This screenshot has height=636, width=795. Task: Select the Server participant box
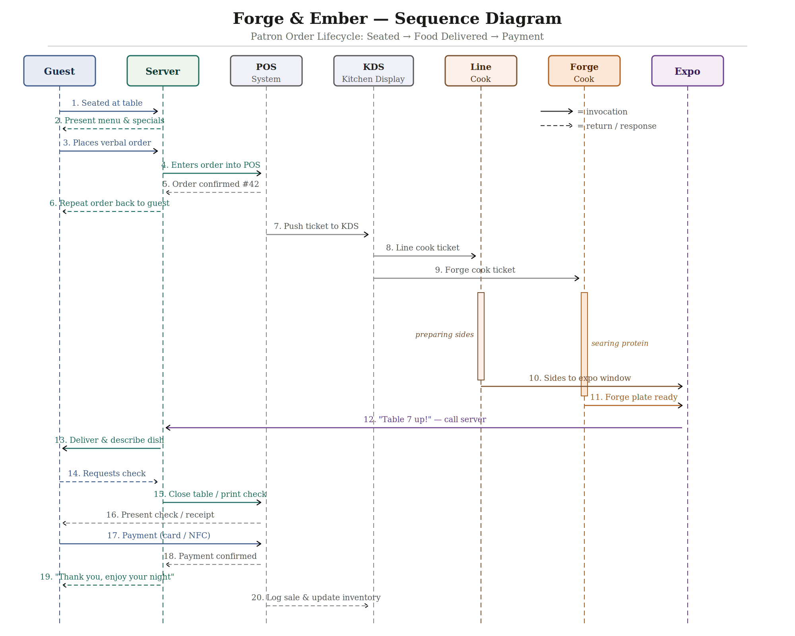pyautogui.click(x=163, y=71)
